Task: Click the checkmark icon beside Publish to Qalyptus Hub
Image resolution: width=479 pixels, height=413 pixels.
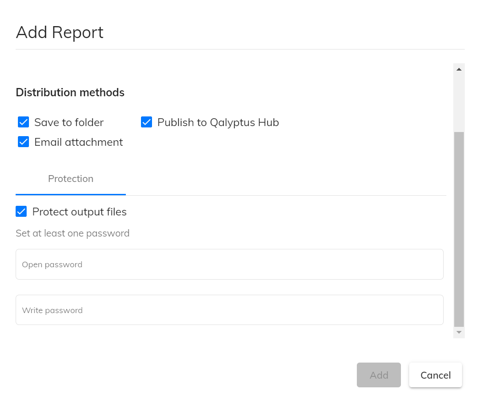Action: [x=146, y=122]
